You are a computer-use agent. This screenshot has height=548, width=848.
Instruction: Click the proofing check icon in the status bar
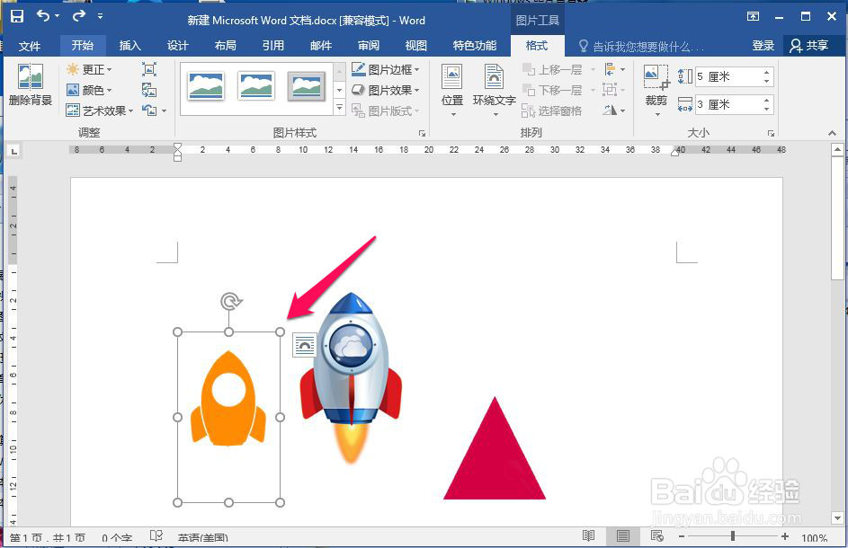click(156, 535)
